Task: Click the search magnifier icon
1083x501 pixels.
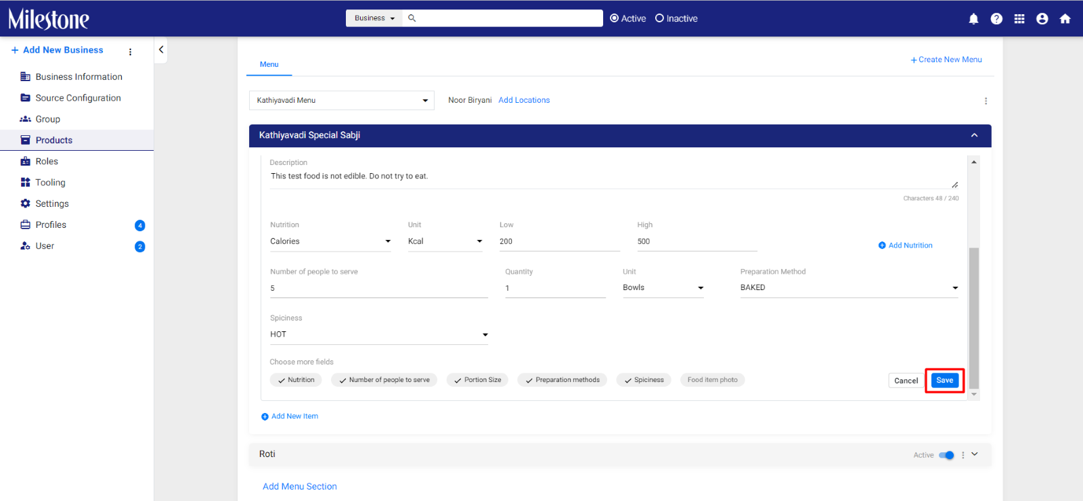Action: tap(412, 18)
